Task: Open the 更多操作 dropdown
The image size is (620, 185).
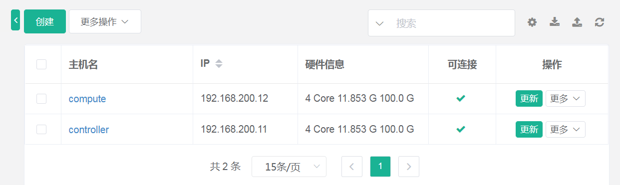Action: click(105, 21)
